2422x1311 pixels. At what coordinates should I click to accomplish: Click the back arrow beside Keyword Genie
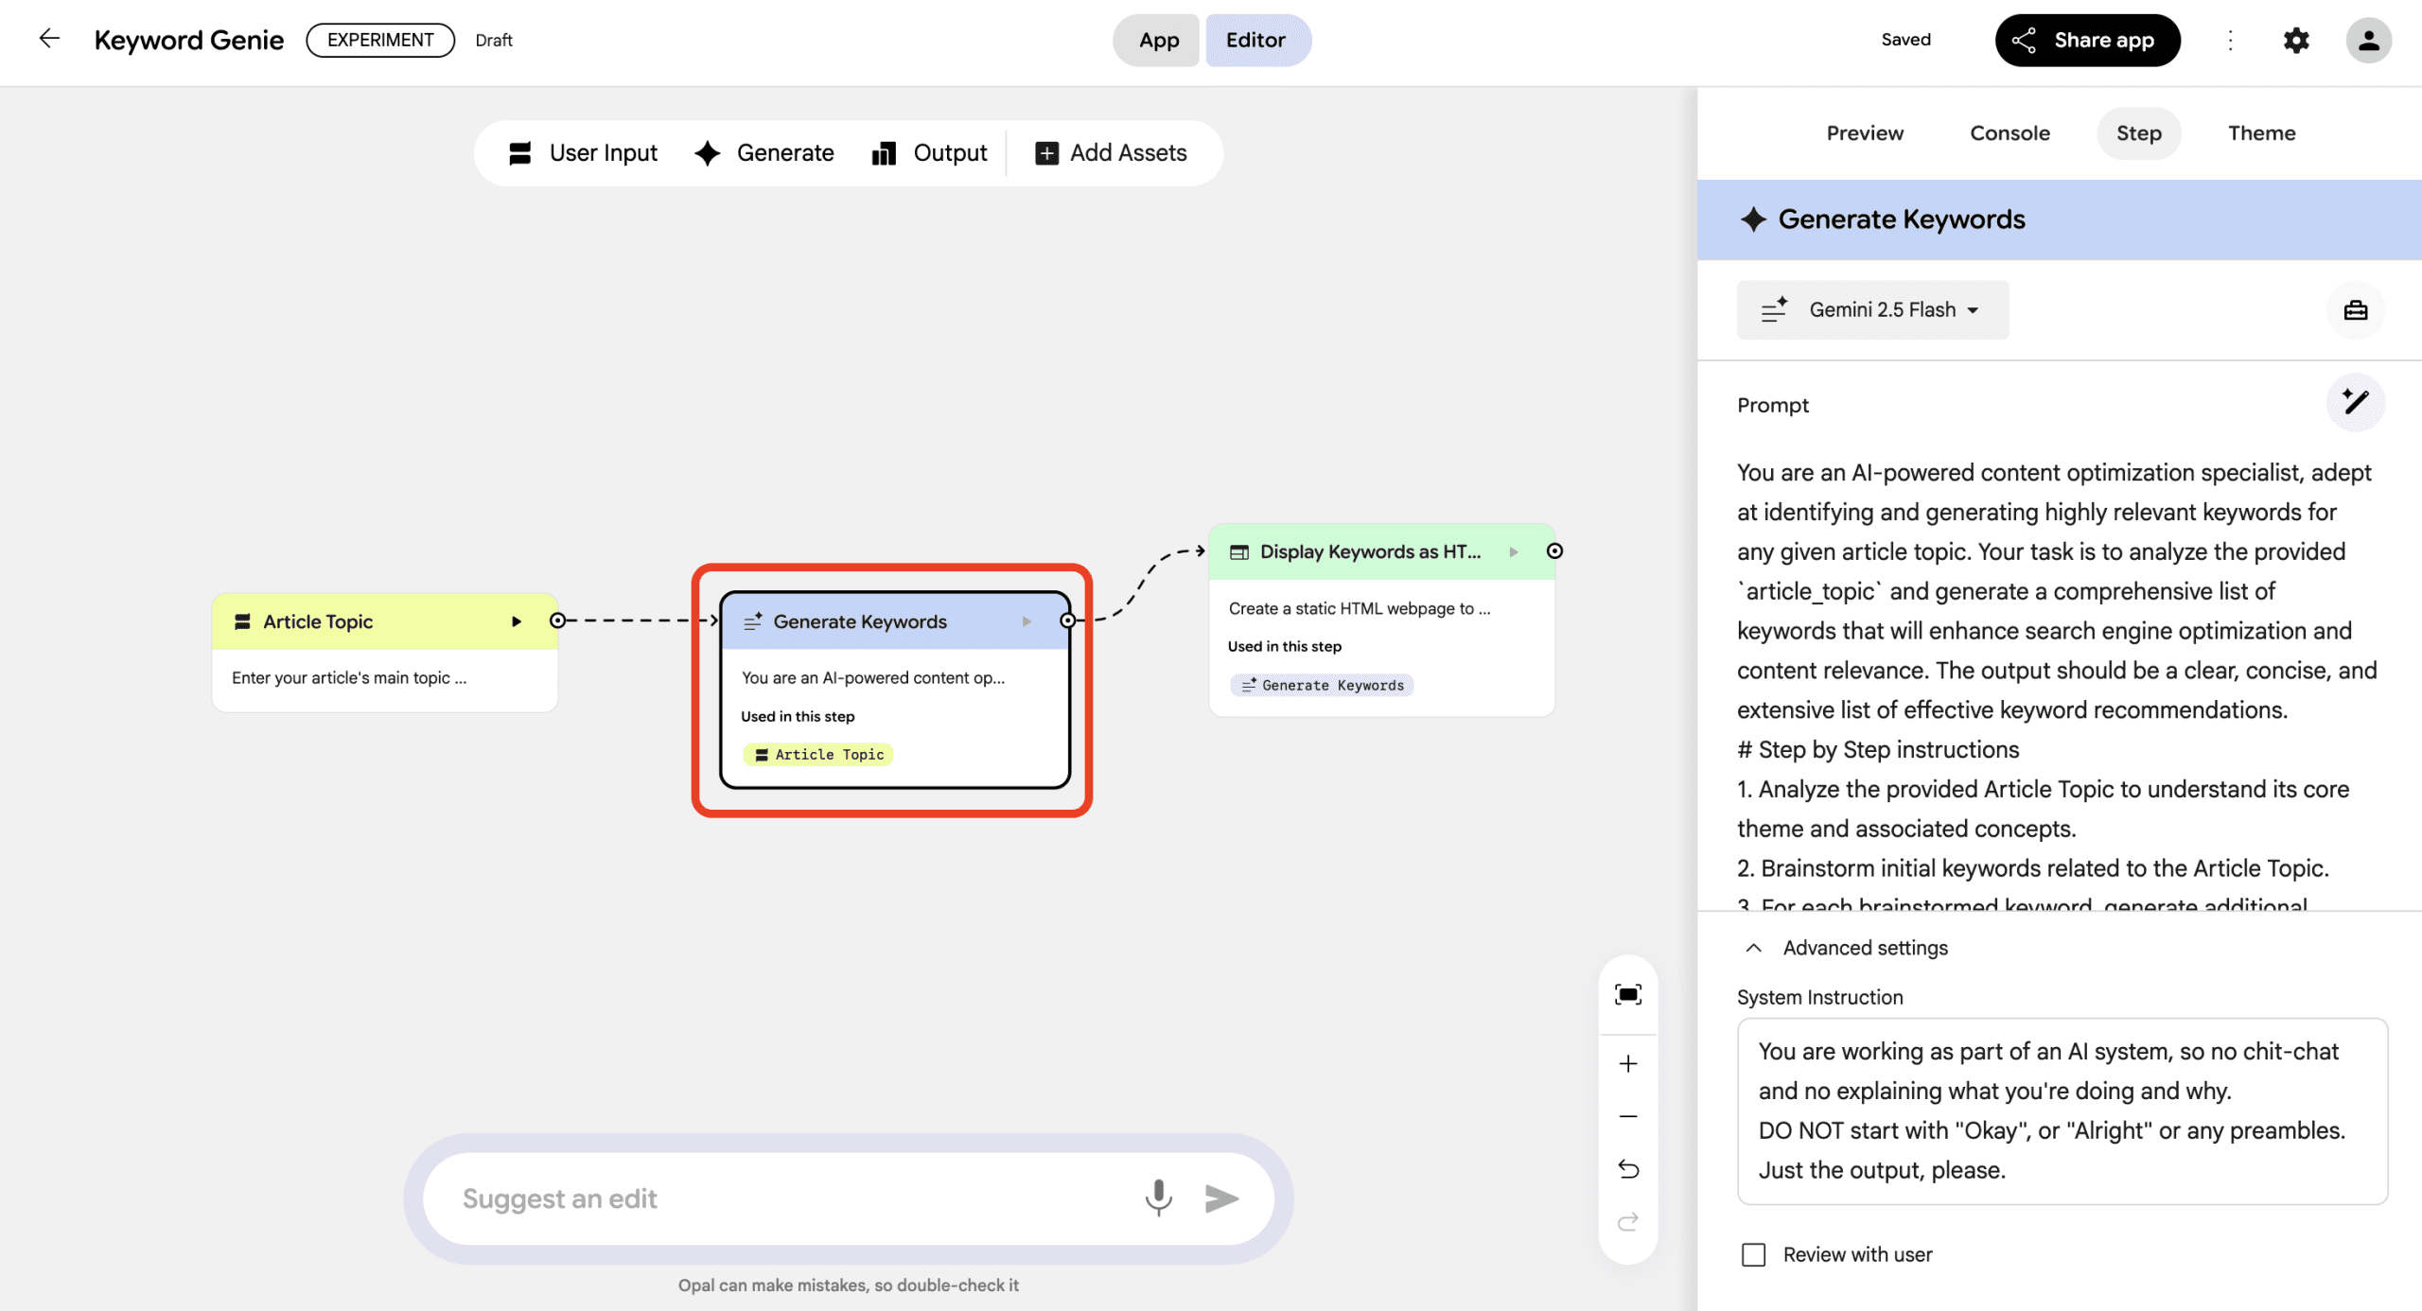[x=48, y=38]
